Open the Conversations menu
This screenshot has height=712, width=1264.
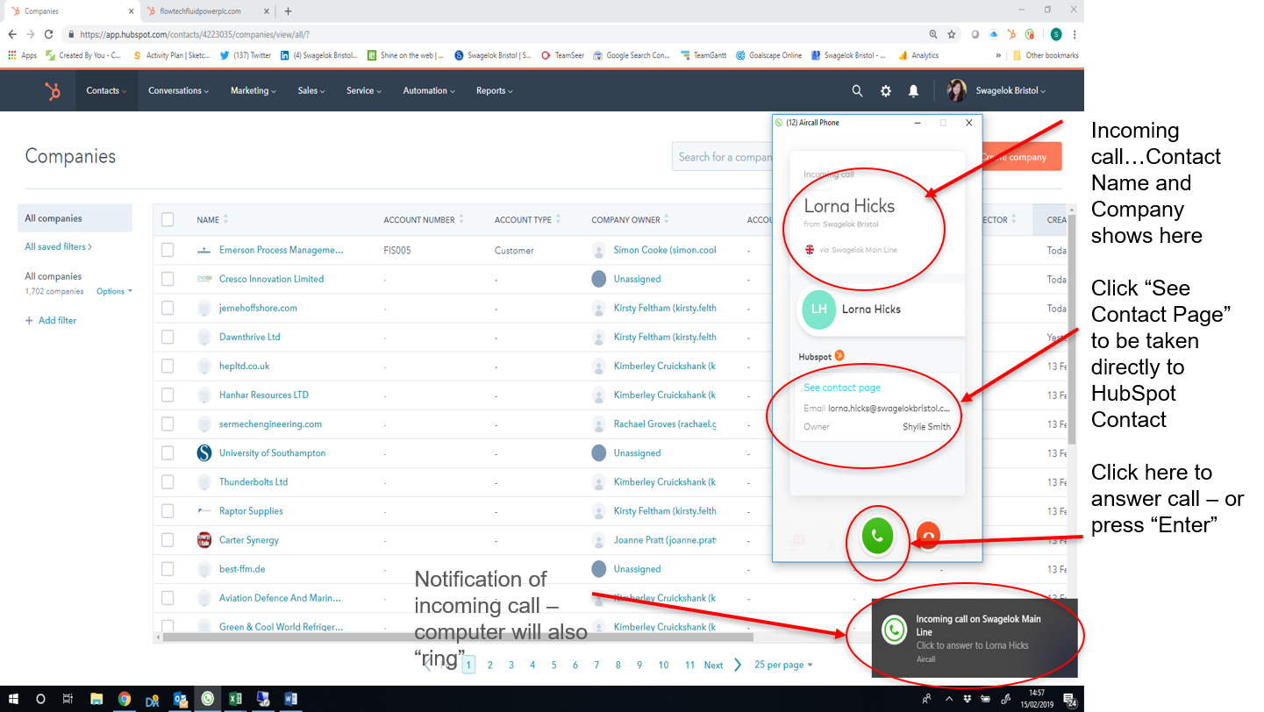tap(179, 90)
